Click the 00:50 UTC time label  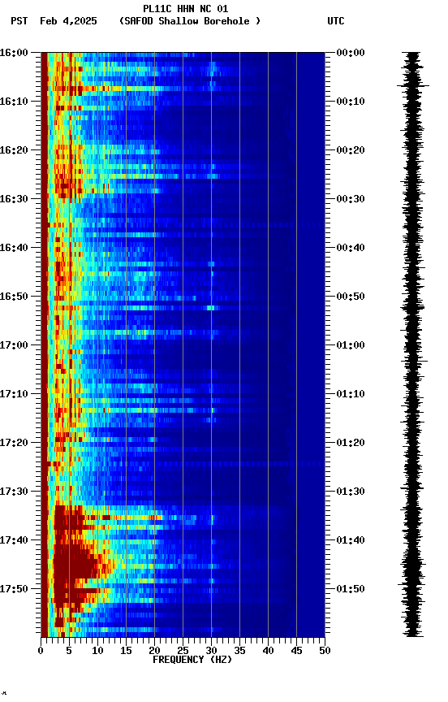click(351, 297)
